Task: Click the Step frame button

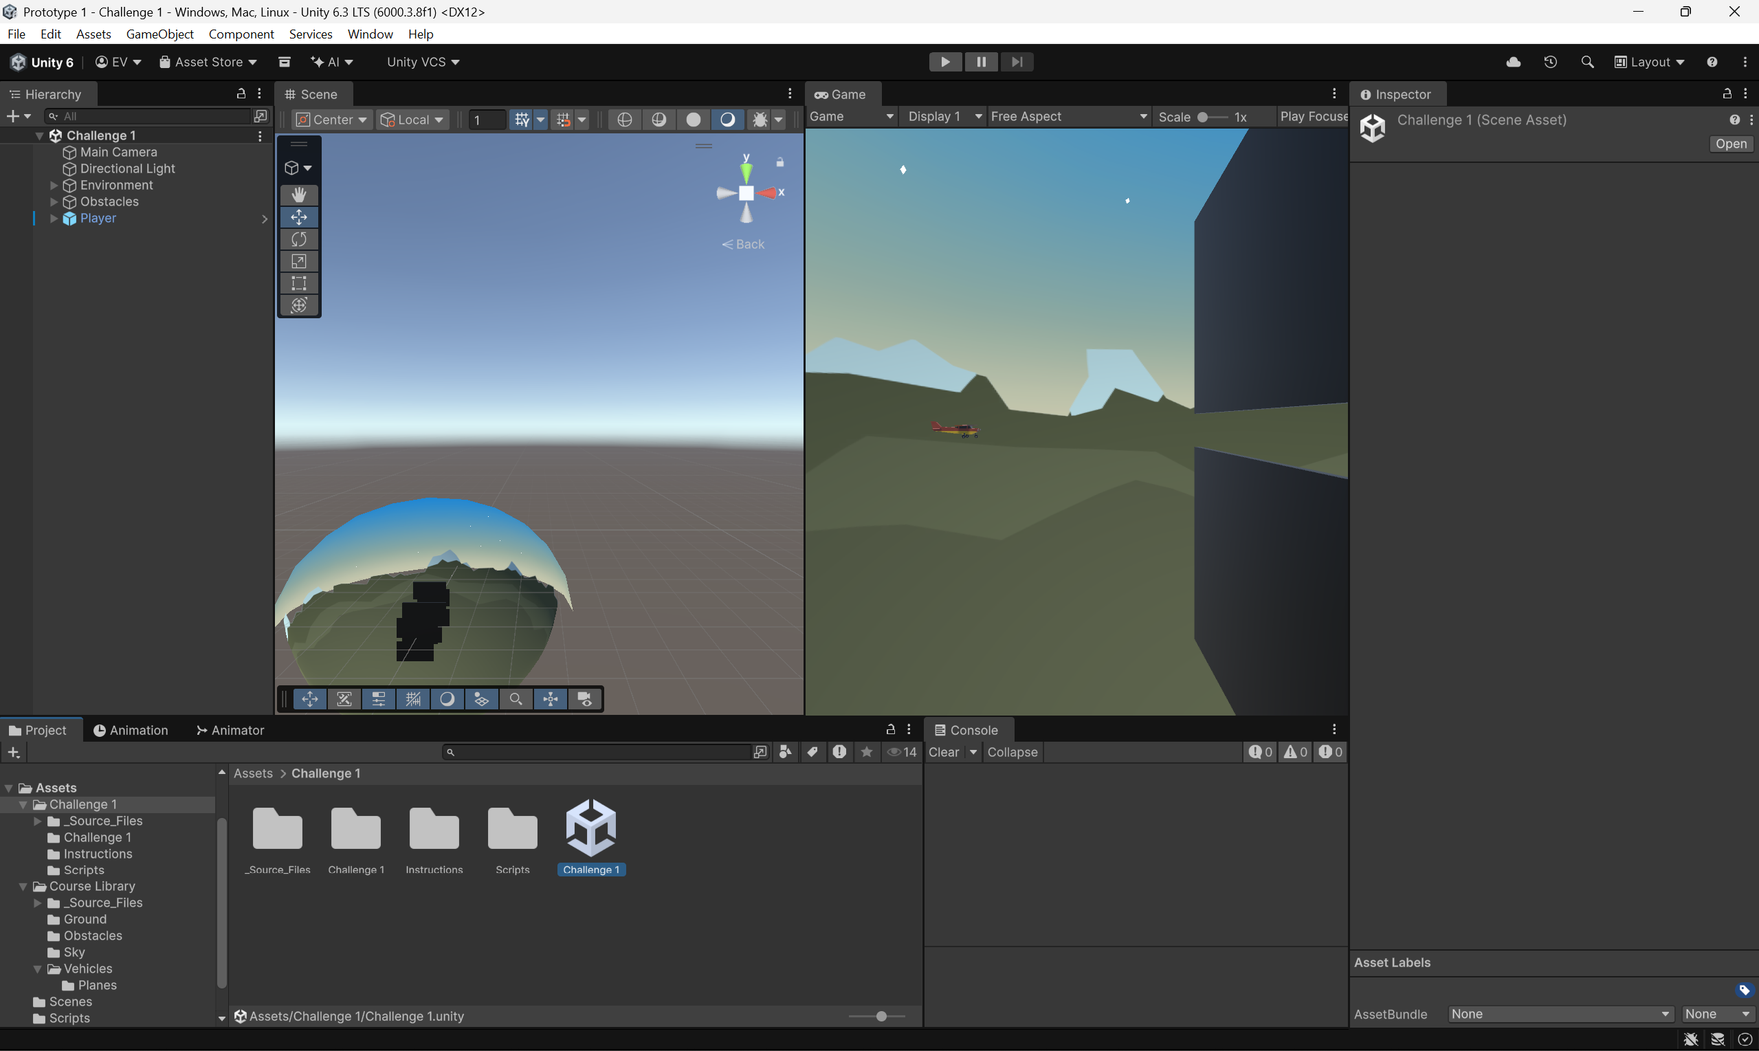Action: [x=1016, y=62]
